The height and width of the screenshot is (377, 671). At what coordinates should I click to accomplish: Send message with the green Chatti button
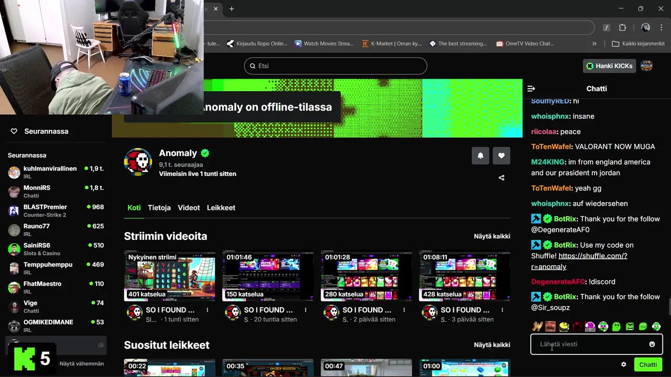pyautogui.click(x=648, y=364)
